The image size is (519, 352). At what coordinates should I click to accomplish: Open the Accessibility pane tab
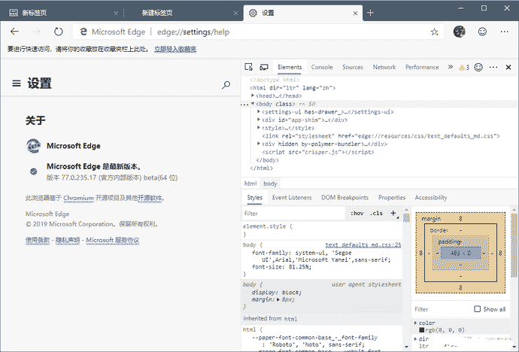tap(431, 198)
